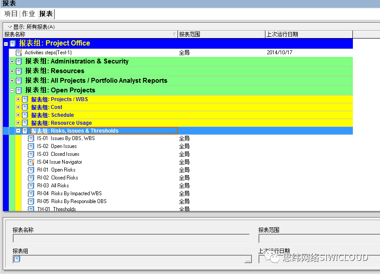Click the Resources report group icon
Image resolution: width=380 pixels, height=274 pixels.
[x=19, y=71]
